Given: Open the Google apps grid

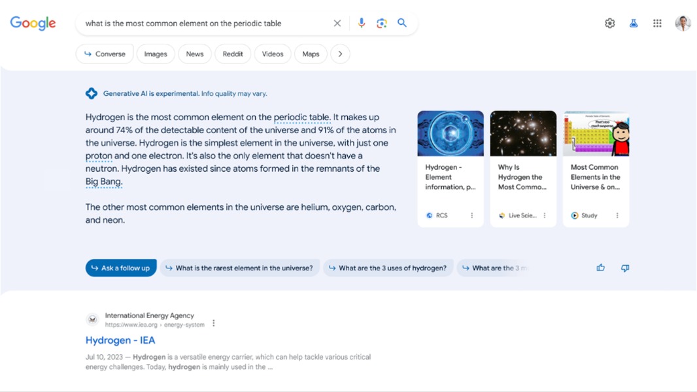Looking at the screenshot, I should (x=657, y=23).
